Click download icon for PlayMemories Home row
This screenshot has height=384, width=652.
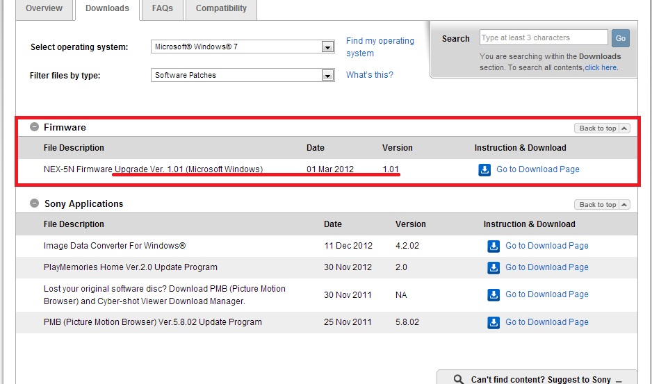click(x=494, y=267)
